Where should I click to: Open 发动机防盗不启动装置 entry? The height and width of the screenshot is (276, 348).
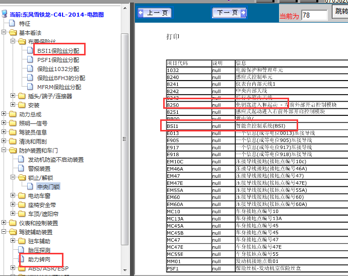[56, 160]
